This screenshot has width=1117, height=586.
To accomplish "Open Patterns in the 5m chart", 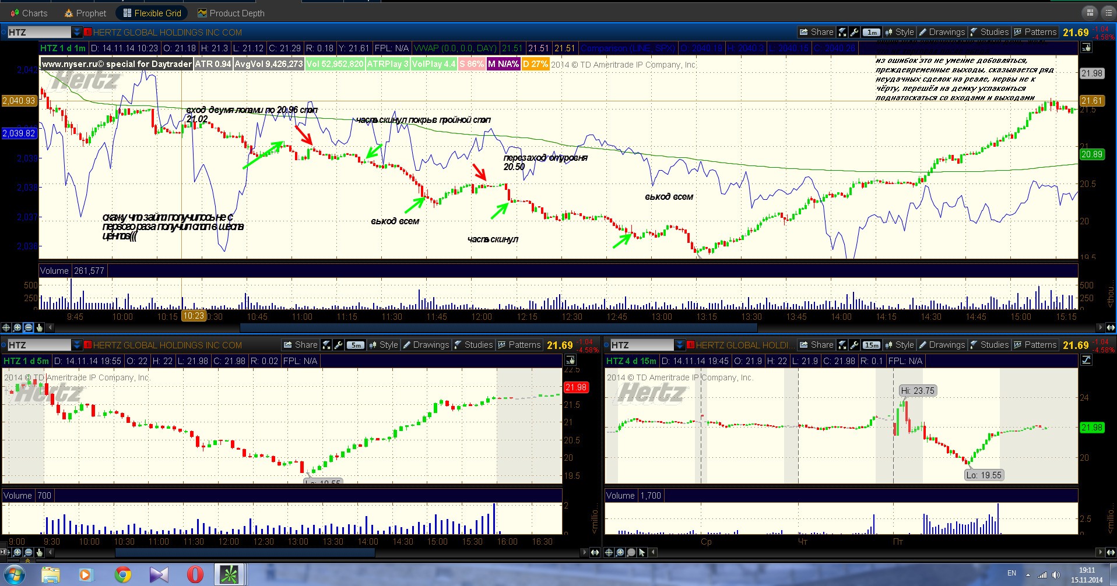I will coord(519,345).
